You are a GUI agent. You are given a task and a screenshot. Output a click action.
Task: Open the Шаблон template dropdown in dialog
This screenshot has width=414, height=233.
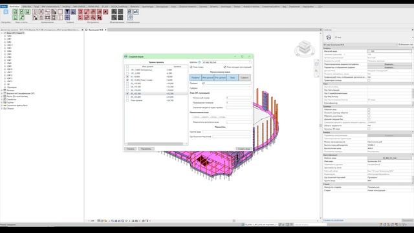tap(226, 62)
